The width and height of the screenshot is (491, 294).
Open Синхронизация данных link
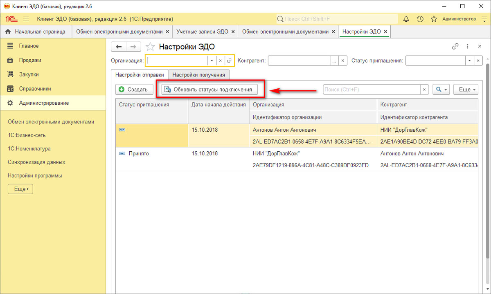tap(36, 162)
